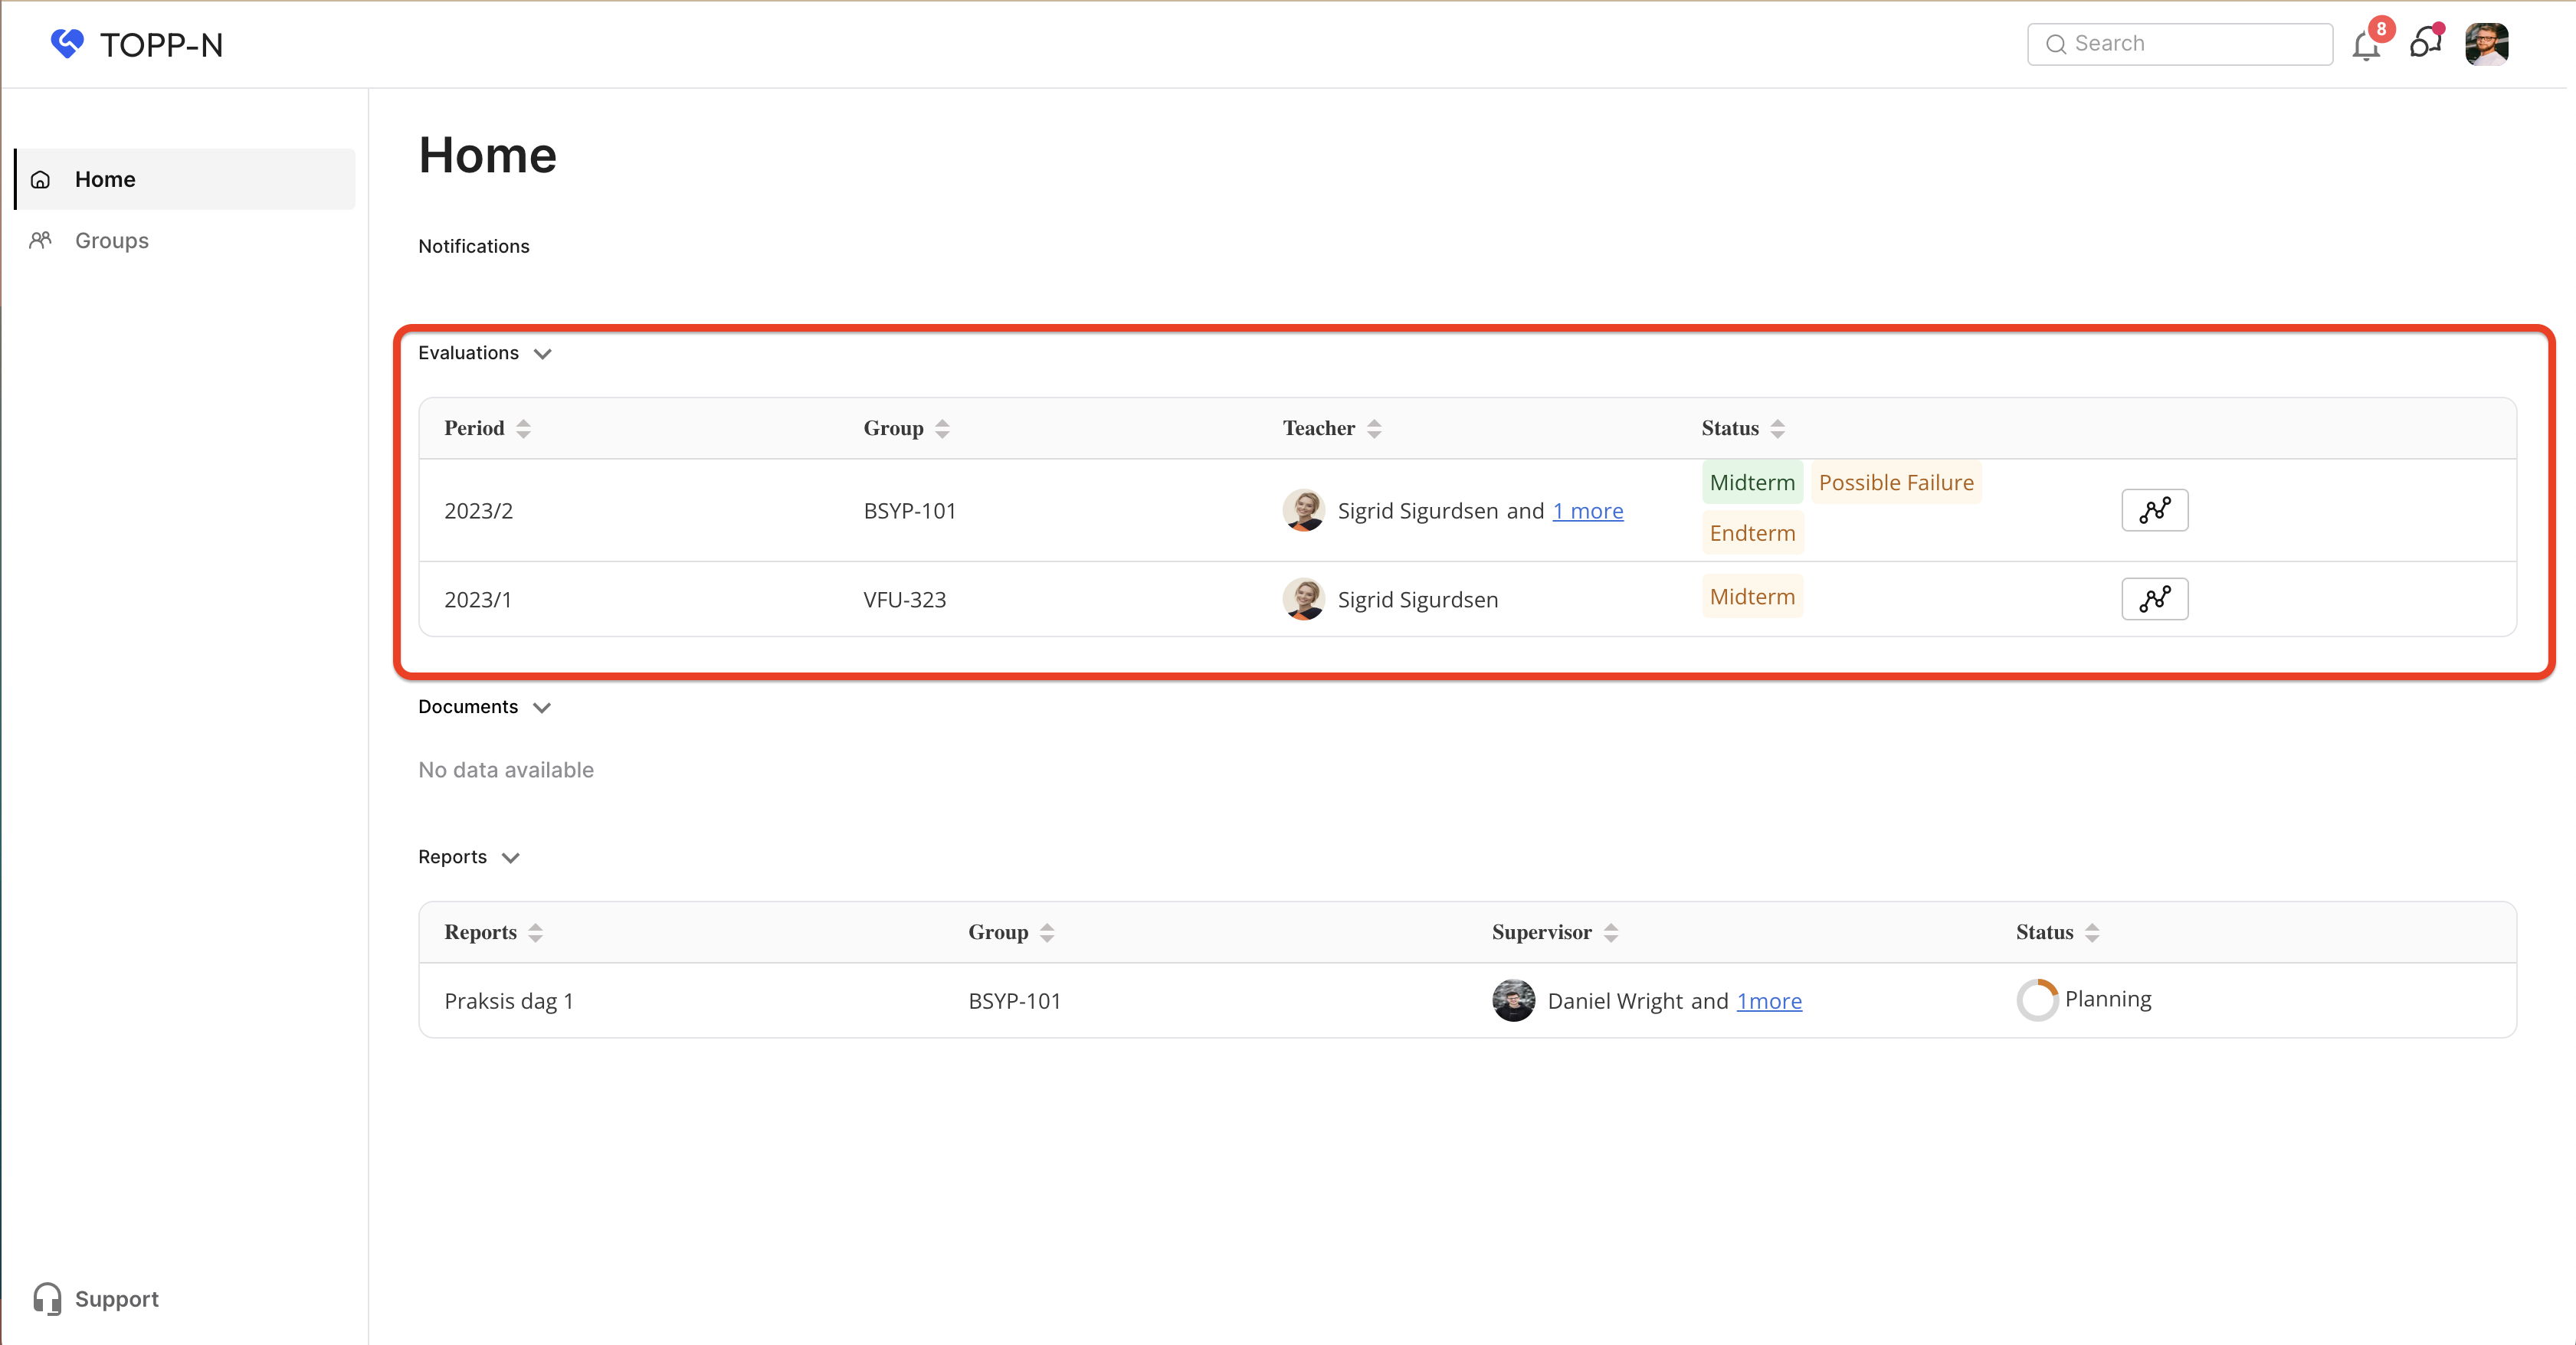2576x1345 pixels.
Task: Sort evaluations by Teacher column
Action: tap(1374, 429)
